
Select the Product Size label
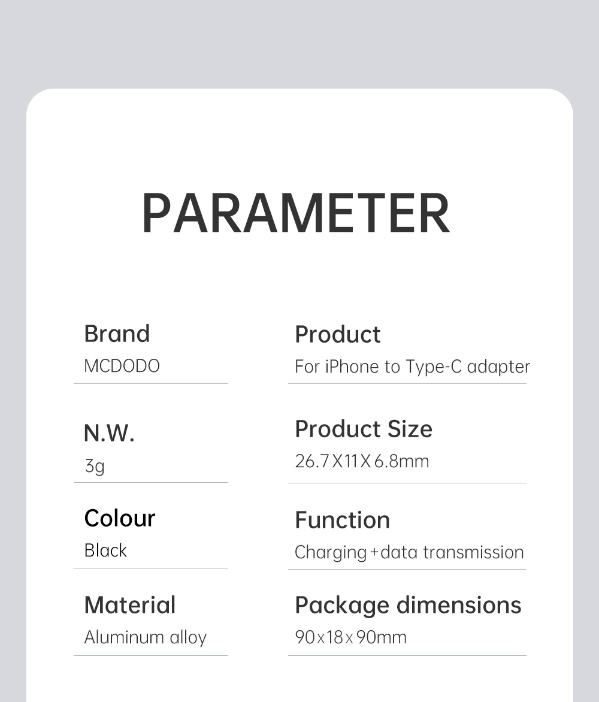[363, 429]
